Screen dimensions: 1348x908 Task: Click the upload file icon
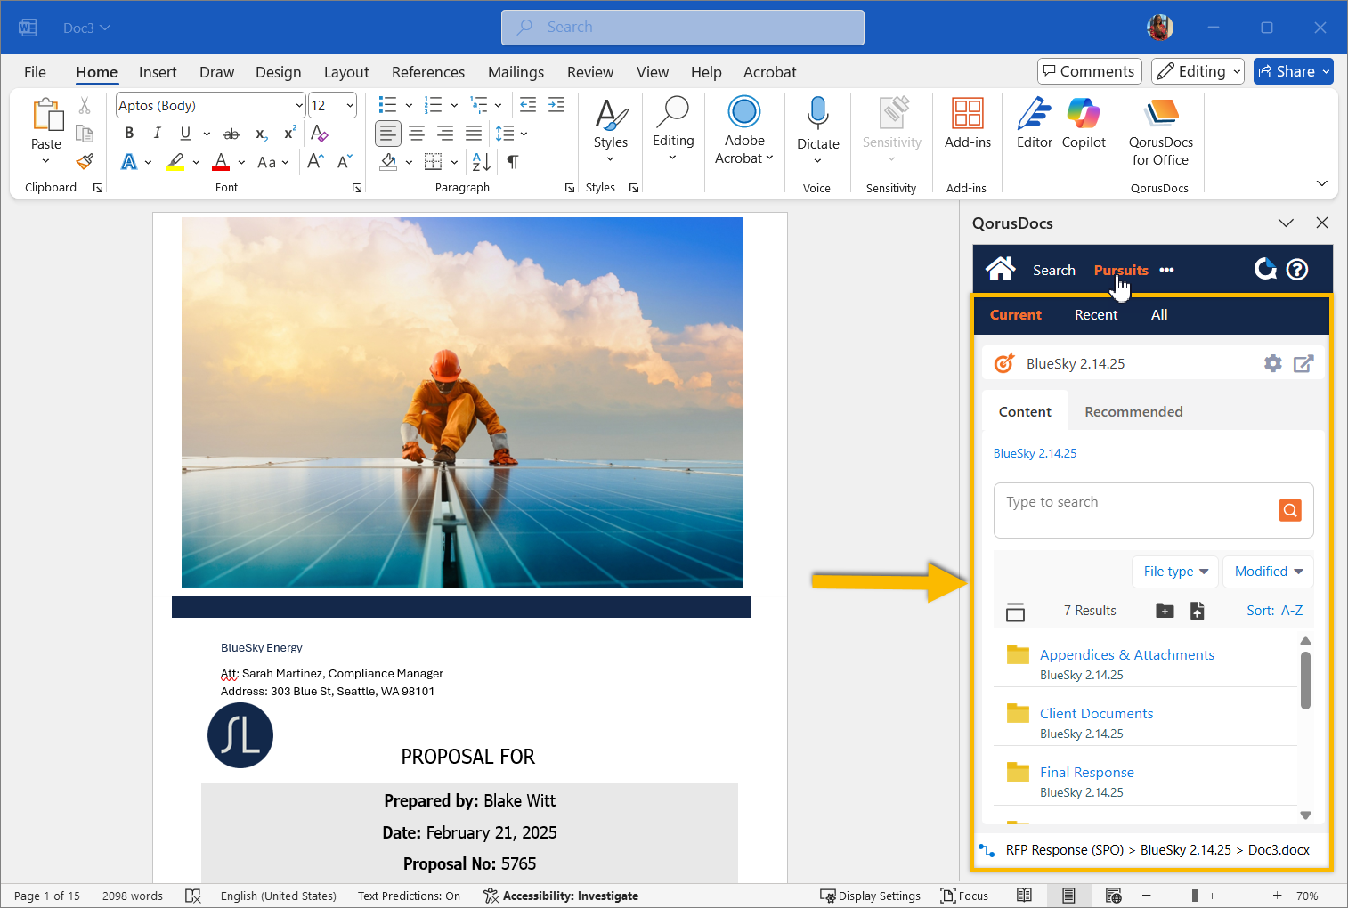pos(1197,611)
